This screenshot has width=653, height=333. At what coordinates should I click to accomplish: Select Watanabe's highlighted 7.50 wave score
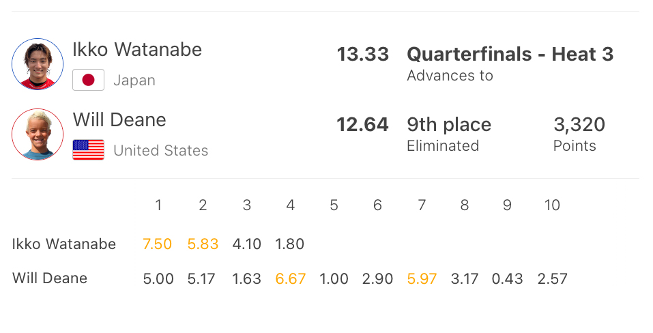[x=158, y=244]
